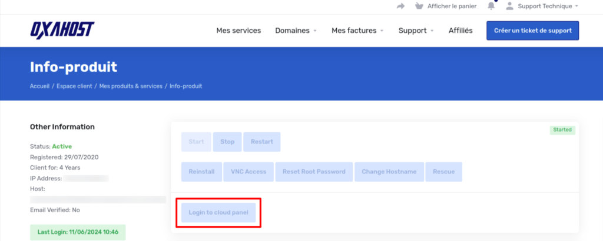Click the Reinstall button
603x241 pixels.
coord(202,172)
